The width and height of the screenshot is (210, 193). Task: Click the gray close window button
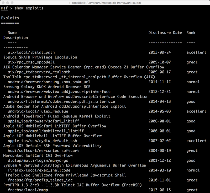tap(3, 3)
